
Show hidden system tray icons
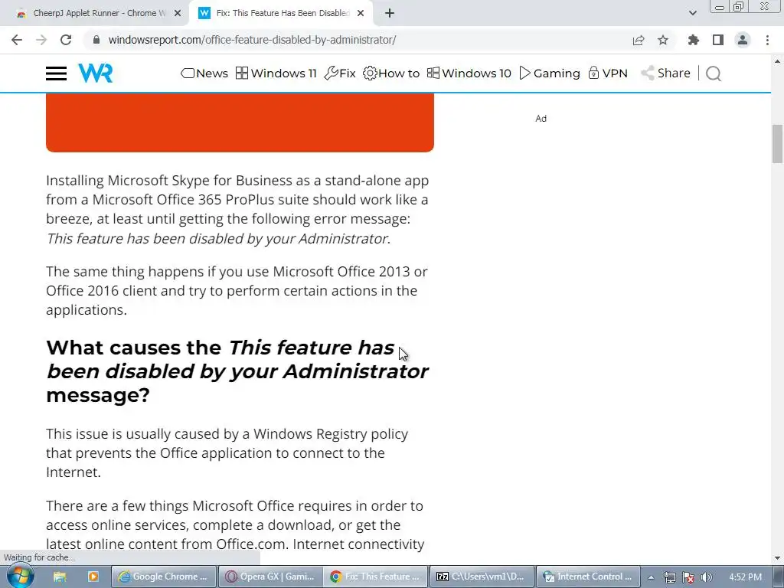pyautogui.click(x=651, y=577)
